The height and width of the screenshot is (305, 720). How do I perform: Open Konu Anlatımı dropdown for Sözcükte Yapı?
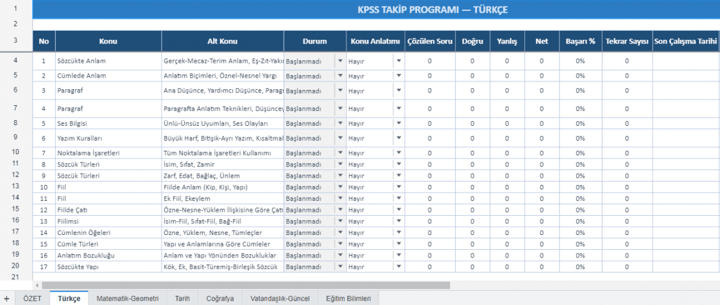click(399, 266)
